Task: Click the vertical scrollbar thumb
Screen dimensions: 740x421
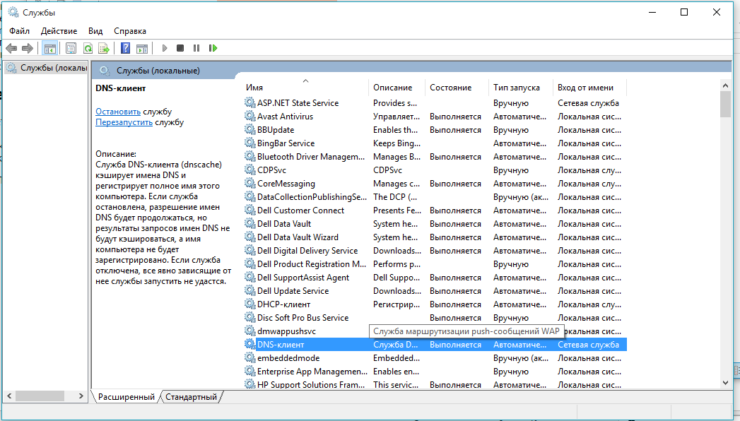Action: pos(725,104)
